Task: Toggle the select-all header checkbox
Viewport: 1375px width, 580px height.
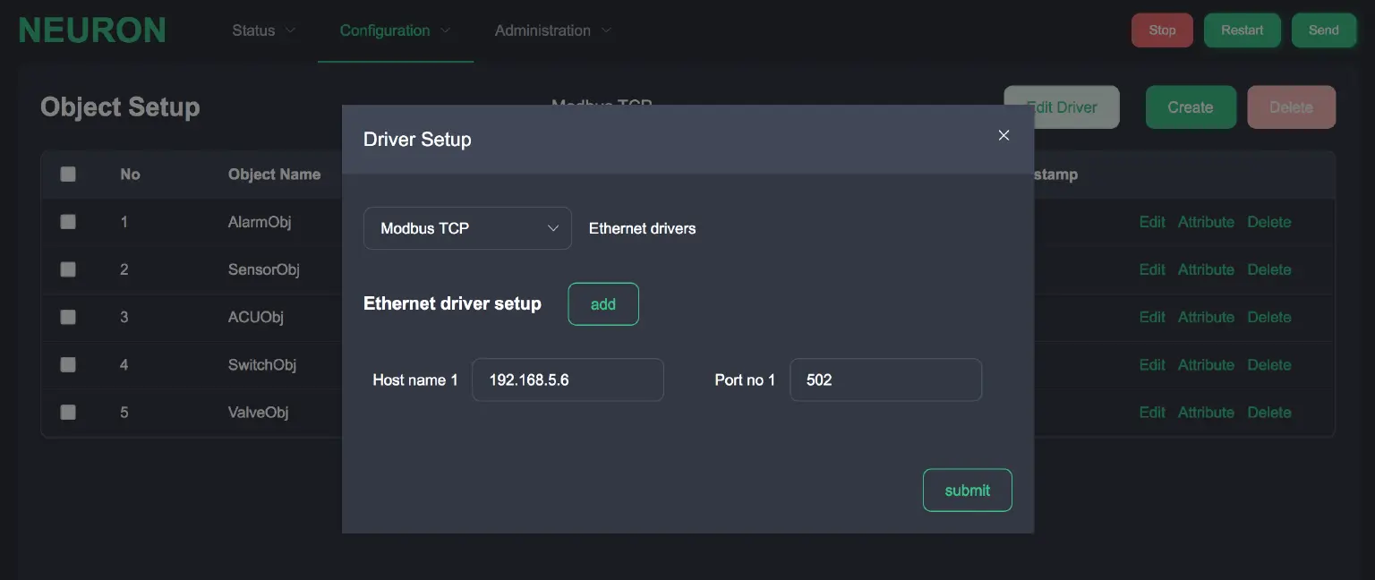Action: coord(68,175)
